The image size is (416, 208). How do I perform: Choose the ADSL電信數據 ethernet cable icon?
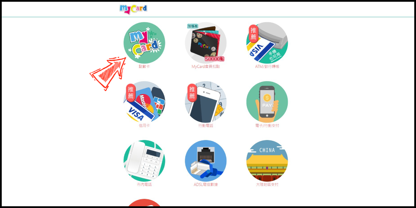(206, 161)
